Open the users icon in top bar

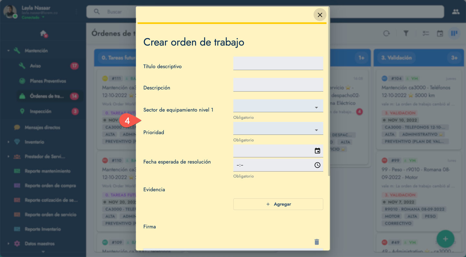coord(456,12)
